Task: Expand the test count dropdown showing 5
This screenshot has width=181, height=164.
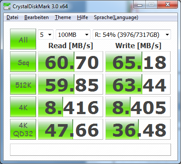Action: pyautogui.click(x=46, y=35)
